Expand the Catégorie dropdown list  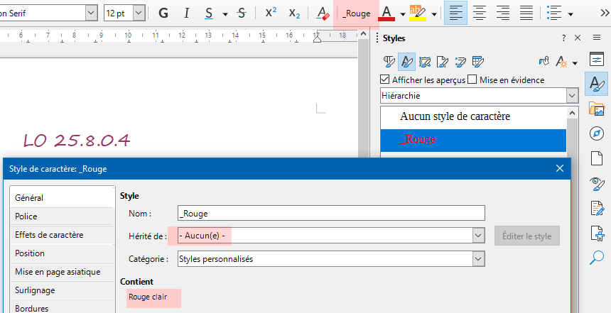478,259
